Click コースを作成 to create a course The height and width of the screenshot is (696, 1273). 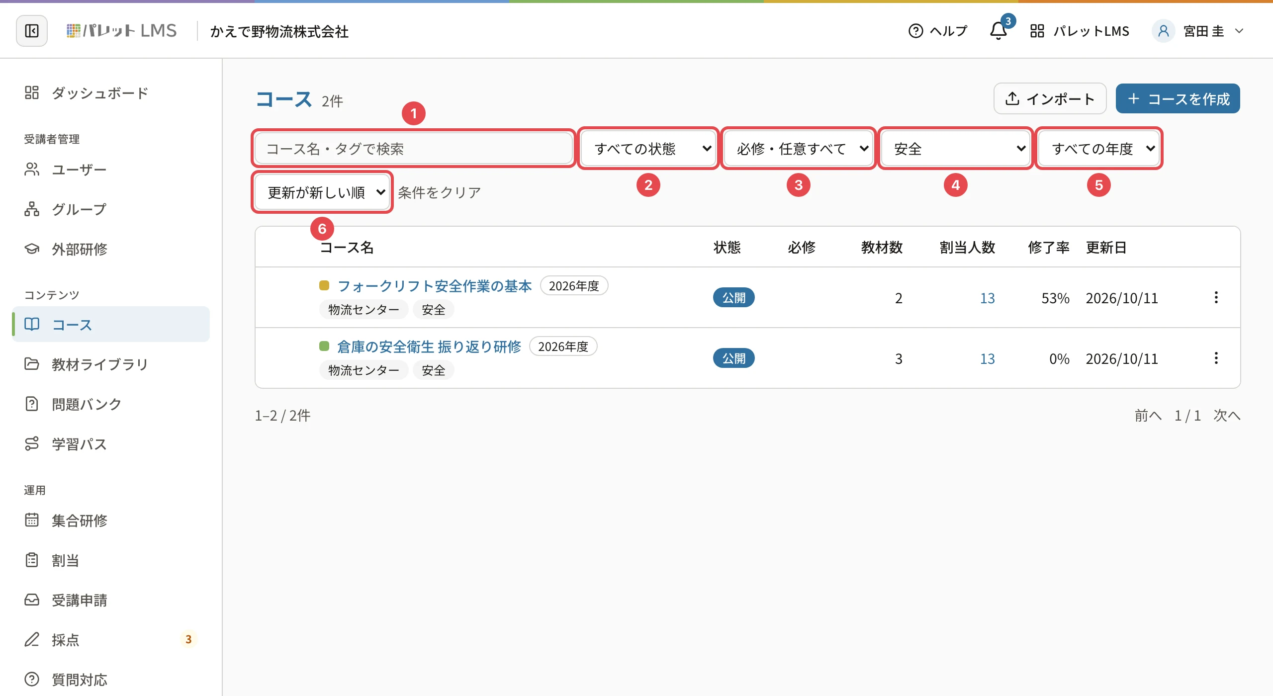[x=1178, y=98]
